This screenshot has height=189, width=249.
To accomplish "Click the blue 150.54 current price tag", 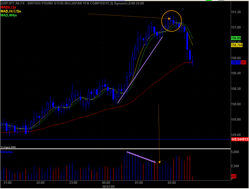I will tap(236, 62).
